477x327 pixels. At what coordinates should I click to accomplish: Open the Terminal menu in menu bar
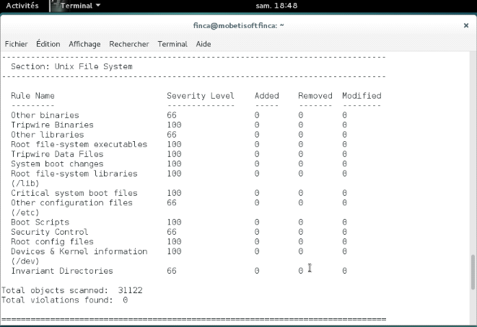(x=172, y=44)
